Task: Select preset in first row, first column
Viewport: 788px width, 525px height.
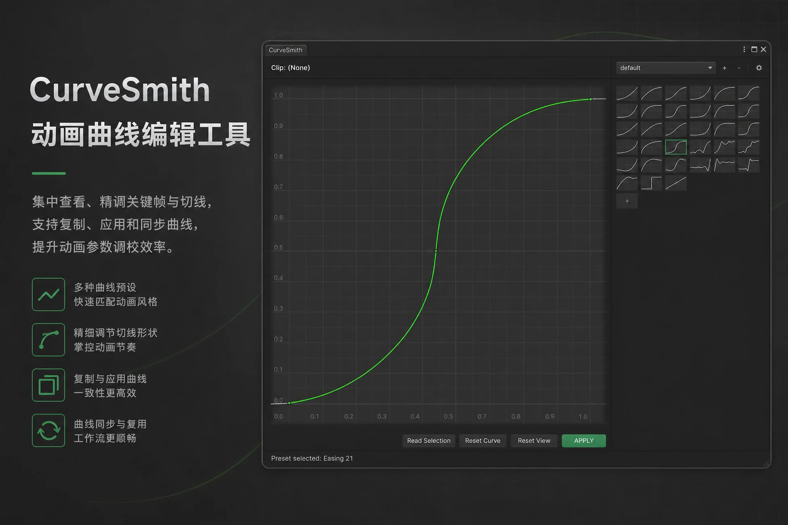Action: point(627,93)
